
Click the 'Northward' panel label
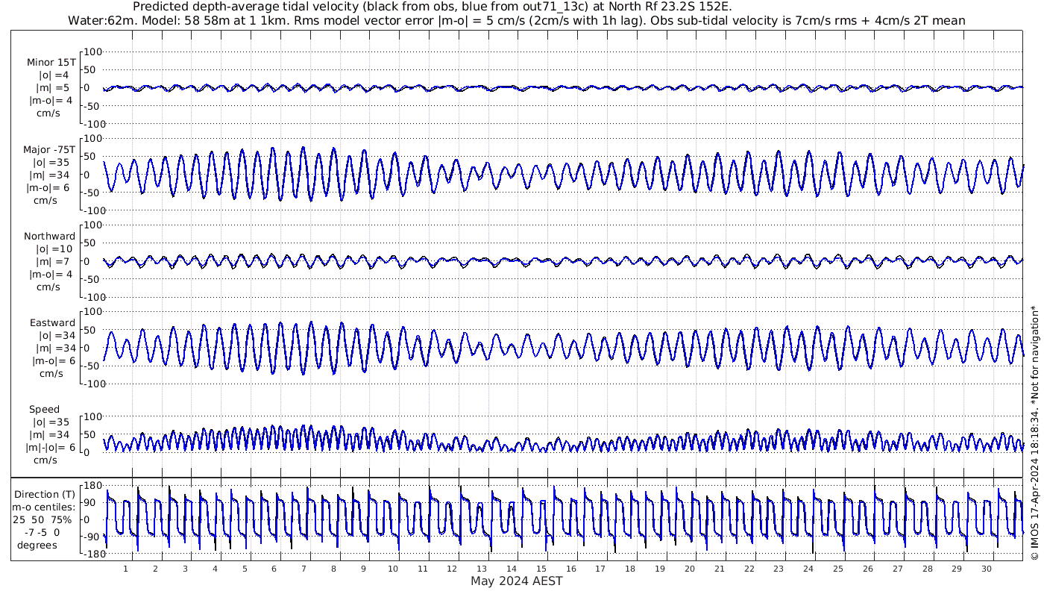49,236
